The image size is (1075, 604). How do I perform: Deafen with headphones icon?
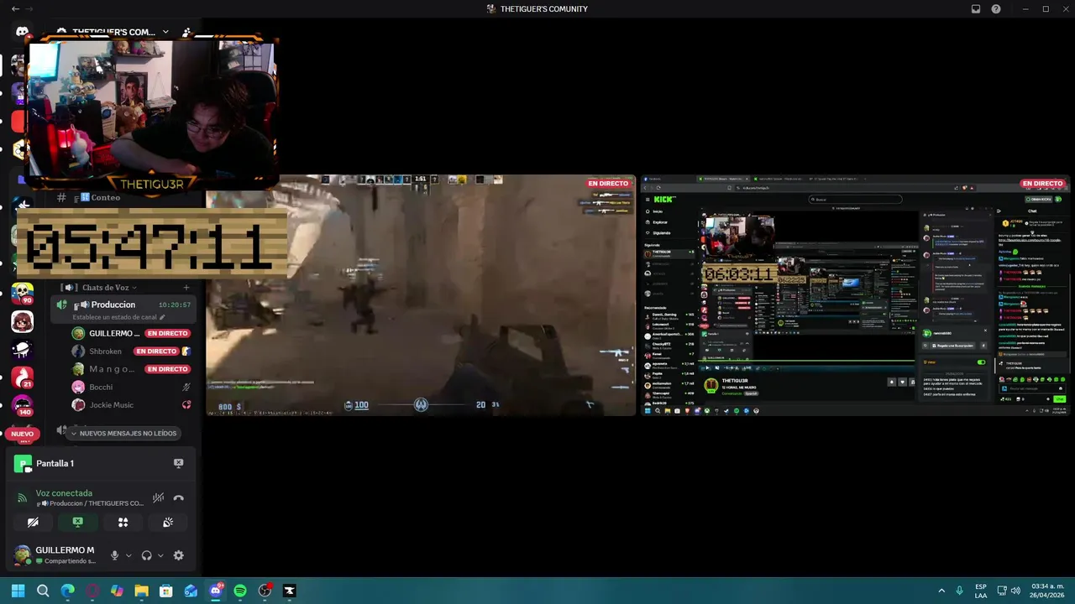[x=147, y=555]
